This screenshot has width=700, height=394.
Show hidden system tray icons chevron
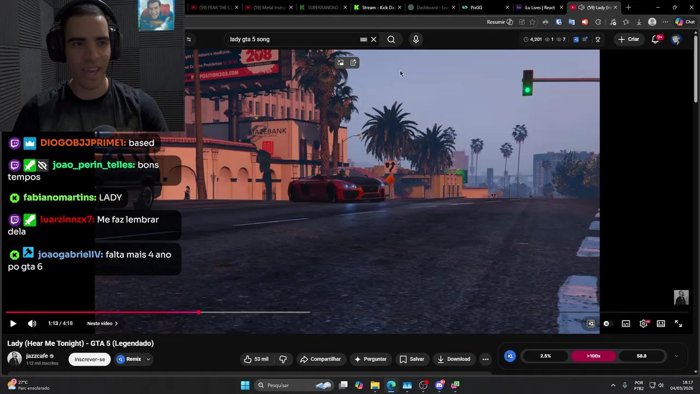click(613, 385)
